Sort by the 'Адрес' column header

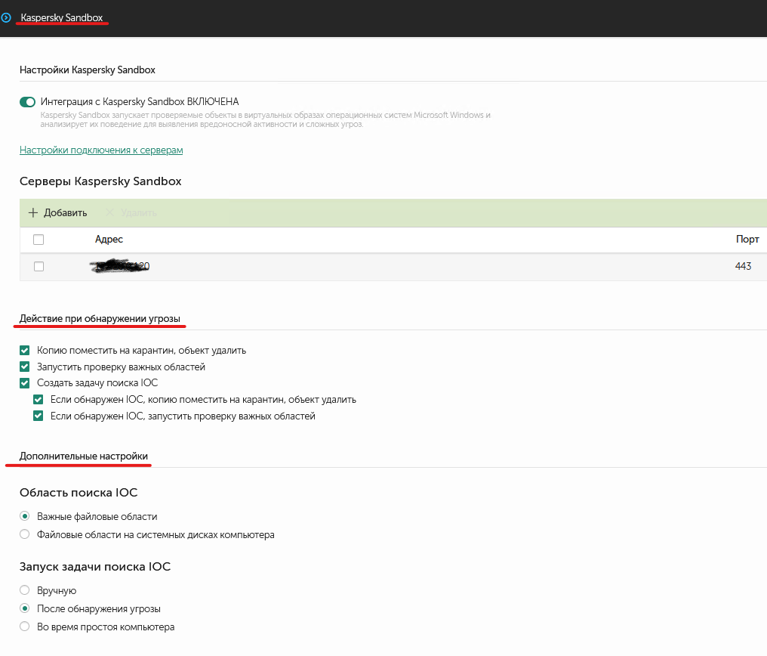[109, 240]
